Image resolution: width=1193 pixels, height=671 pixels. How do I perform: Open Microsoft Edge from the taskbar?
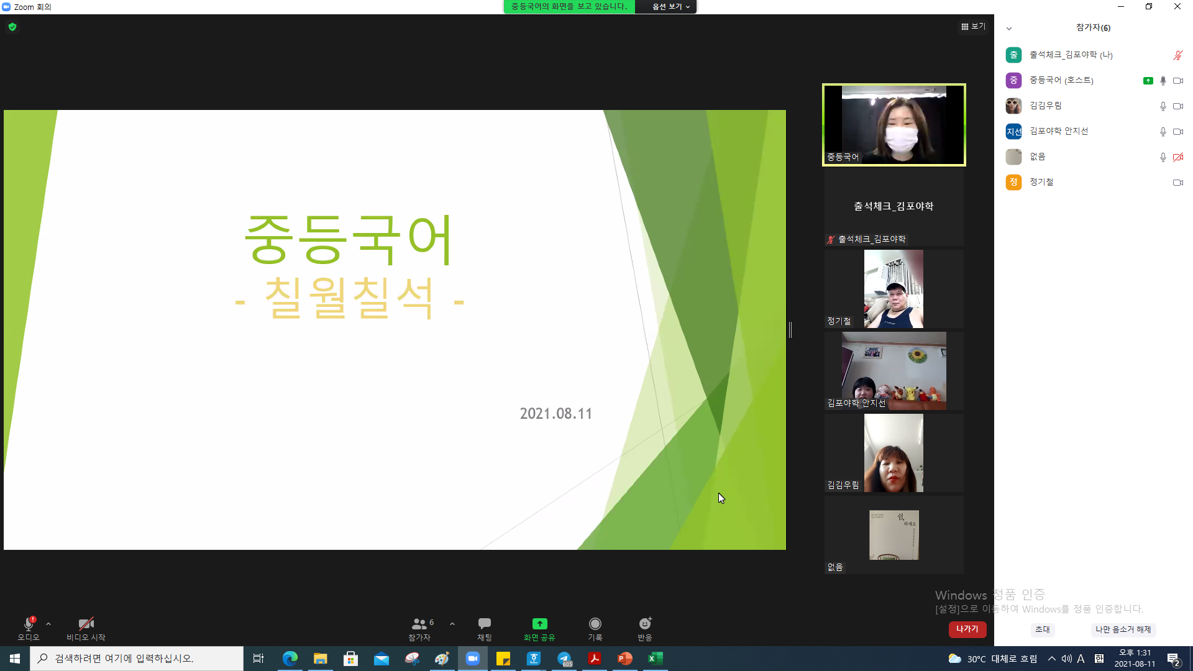point(290,659)
